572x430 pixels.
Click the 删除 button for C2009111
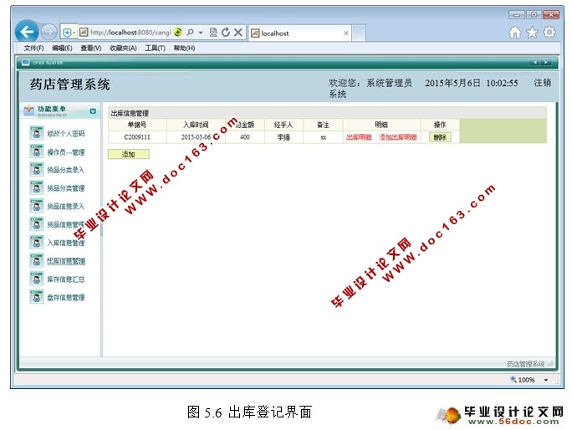(x=440, y=137)
